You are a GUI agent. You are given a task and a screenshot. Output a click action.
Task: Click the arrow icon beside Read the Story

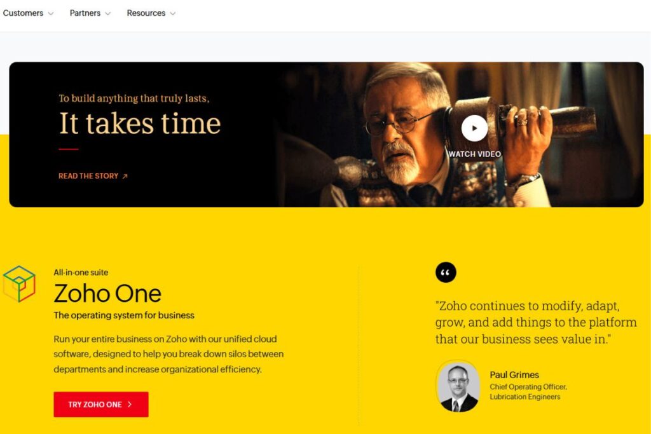click(x=125, y=177)
